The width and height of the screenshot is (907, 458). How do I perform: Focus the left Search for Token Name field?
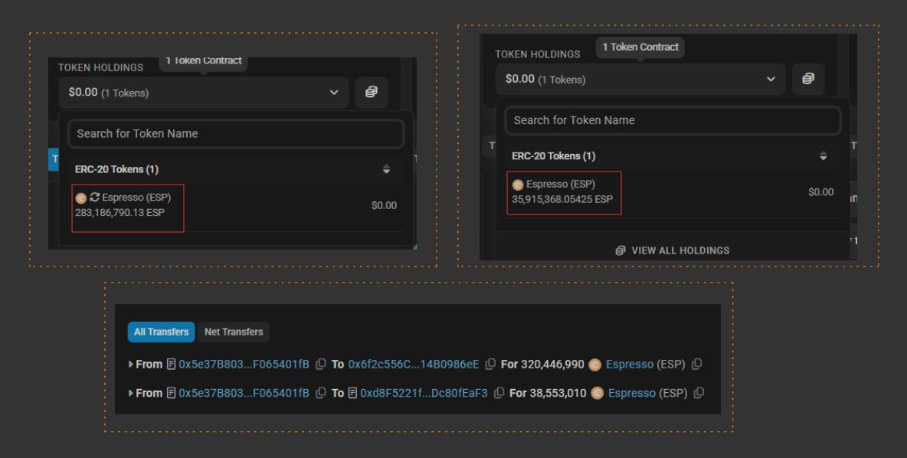pos(236,133)
